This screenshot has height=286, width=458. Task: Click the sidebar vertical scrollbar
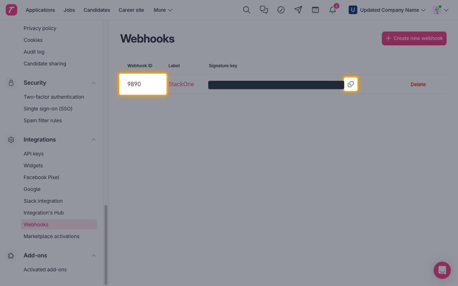click(x=106, y=245)
